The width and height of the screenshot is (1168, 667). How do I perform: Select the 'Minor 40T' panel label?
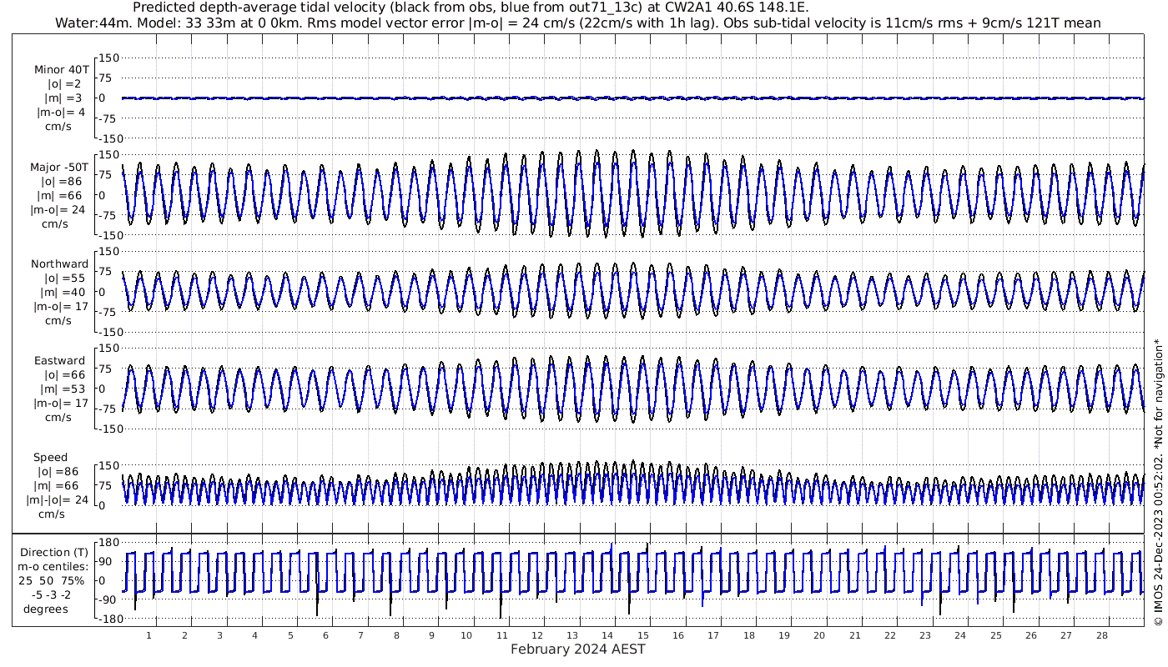point(62,69)
